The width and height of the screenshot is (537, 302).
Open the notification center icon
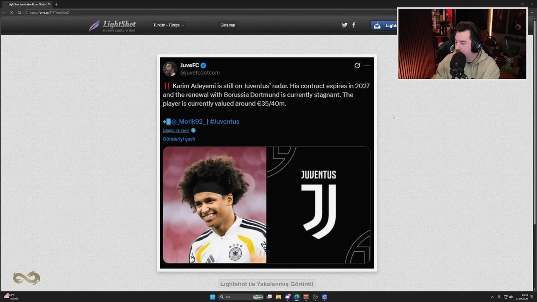tap(532, 297)
